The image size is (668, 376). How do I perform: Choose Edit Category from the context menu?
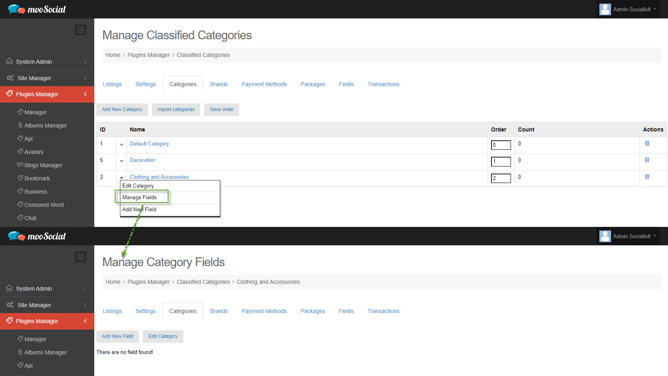click(x=170, y=186)
